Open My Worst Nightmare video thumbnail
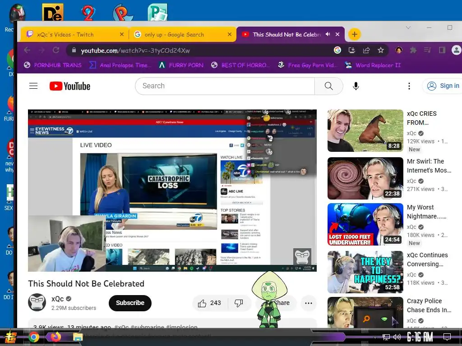Viewport: 462px width, 346px height. click(365, 224)
